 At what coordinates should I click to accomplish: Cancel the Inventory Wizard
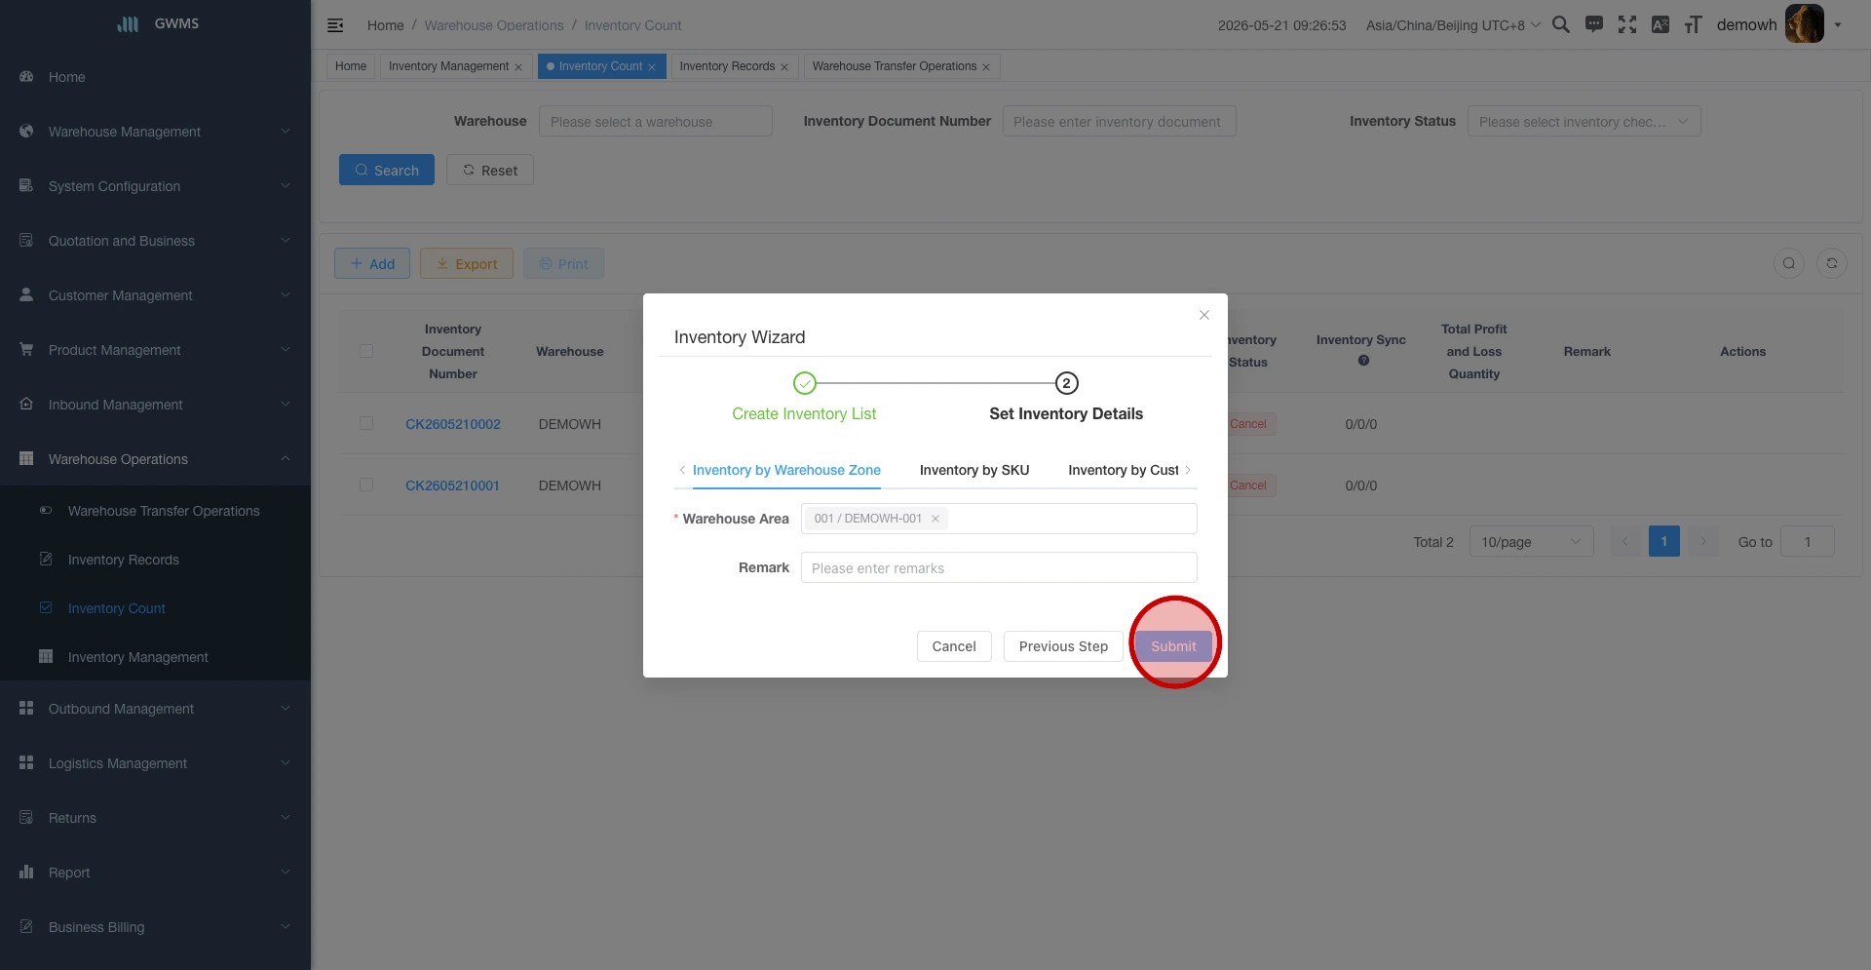coord(954,646)
